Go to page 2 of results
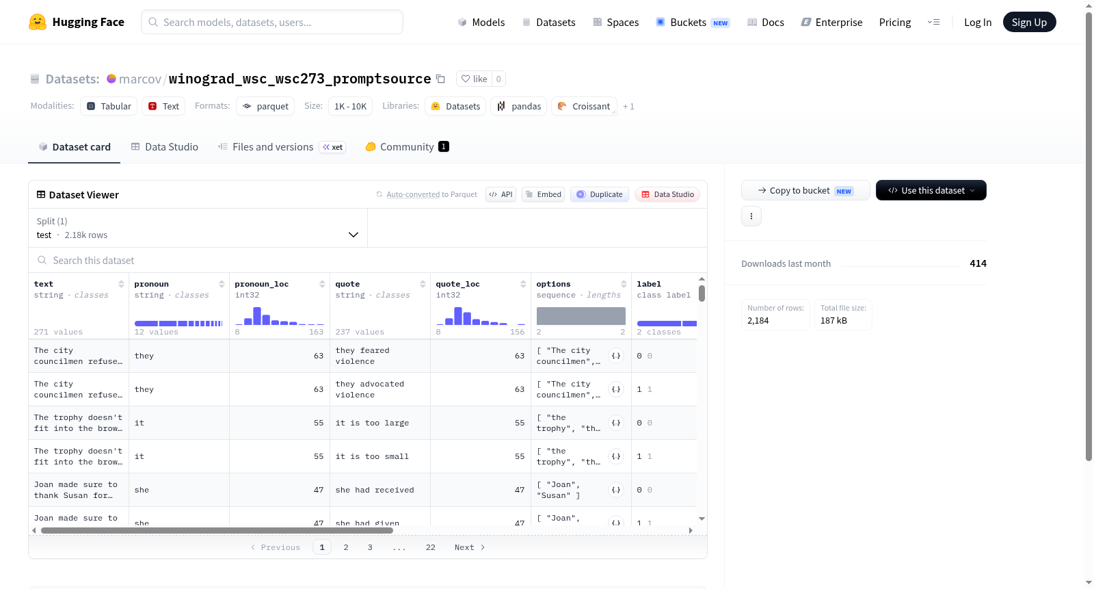The height and width of the screenshot is (589, 1094). [x=346, y=547]
